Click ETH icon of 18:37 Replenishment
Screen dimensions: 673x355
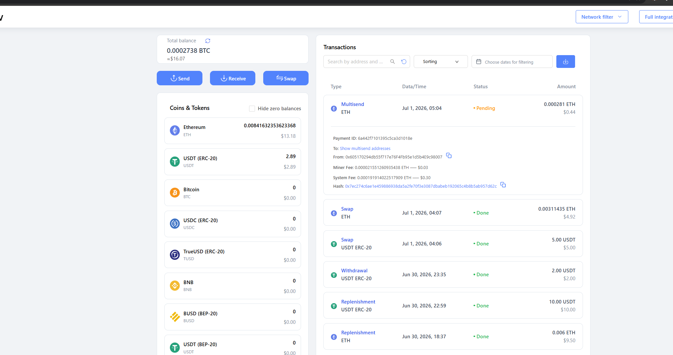[x=334, y=337]
